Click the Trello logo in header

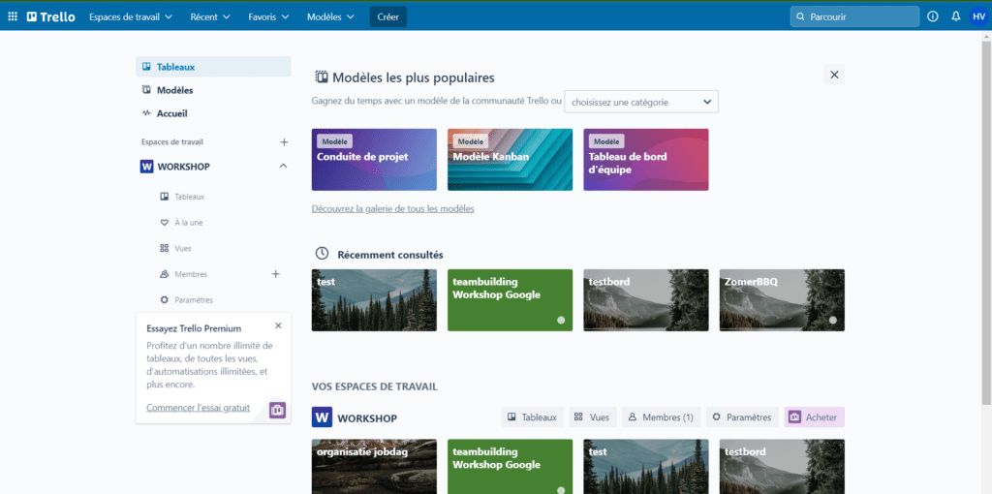[50, 17]
